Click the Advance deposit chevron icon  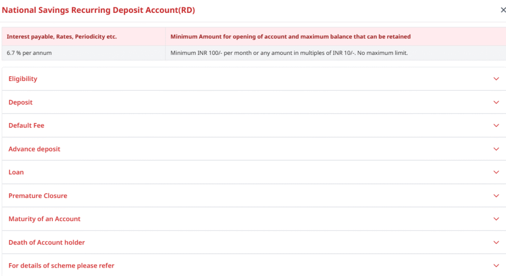(x=496, y=149)
